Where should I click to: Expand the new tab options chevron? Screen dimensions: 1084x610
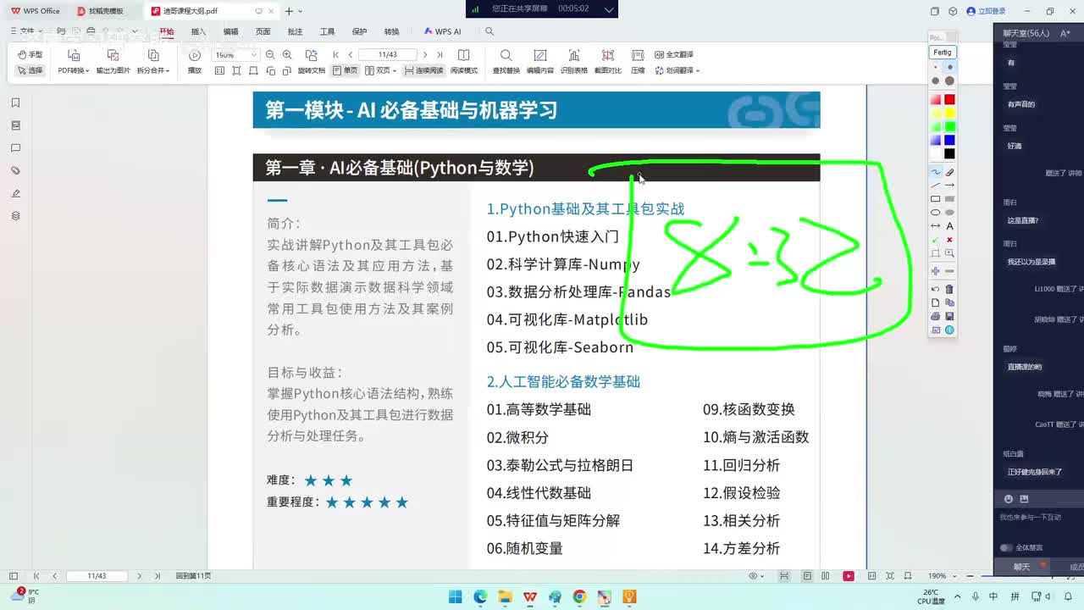pos(301,11)
